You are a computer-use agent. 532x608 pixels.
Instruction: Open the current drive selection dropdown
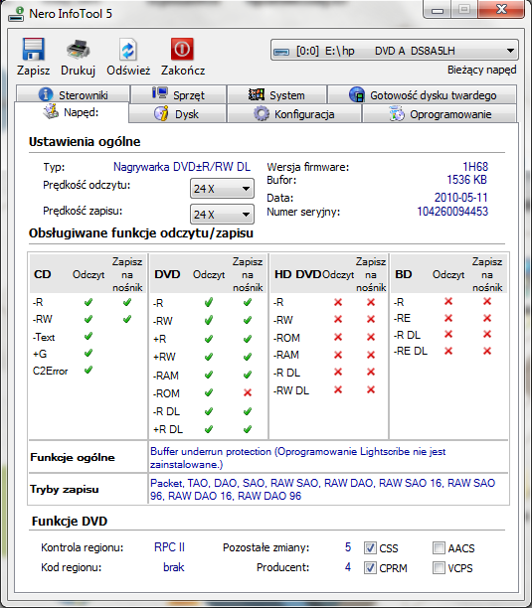pos(394,51)
